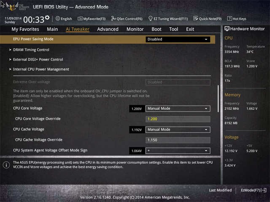Click the TUF logo emblem

12,7
